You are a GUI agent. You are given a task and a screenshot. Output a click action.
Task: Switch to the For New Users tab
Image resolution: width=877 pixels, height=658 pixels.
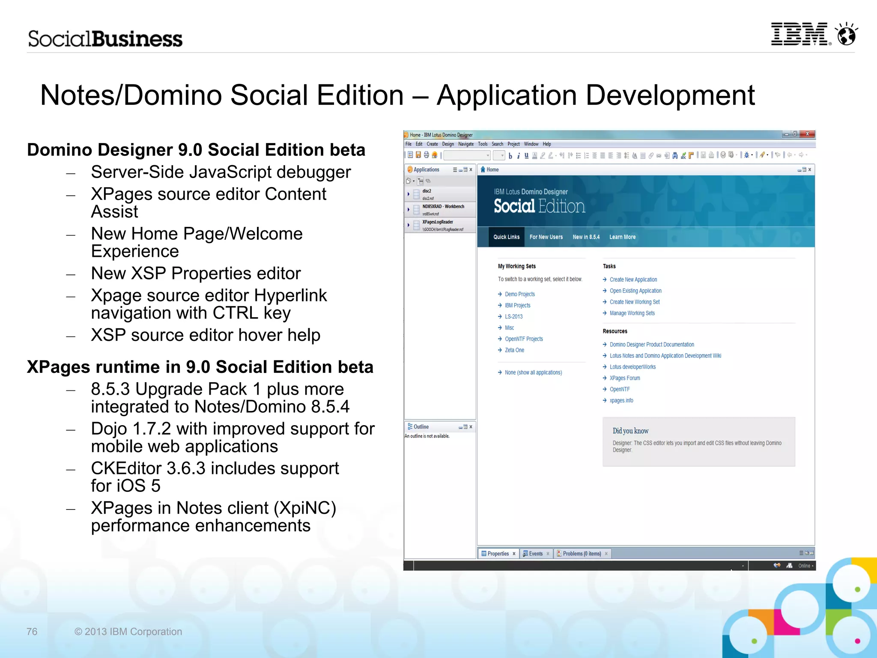[546, 237]
